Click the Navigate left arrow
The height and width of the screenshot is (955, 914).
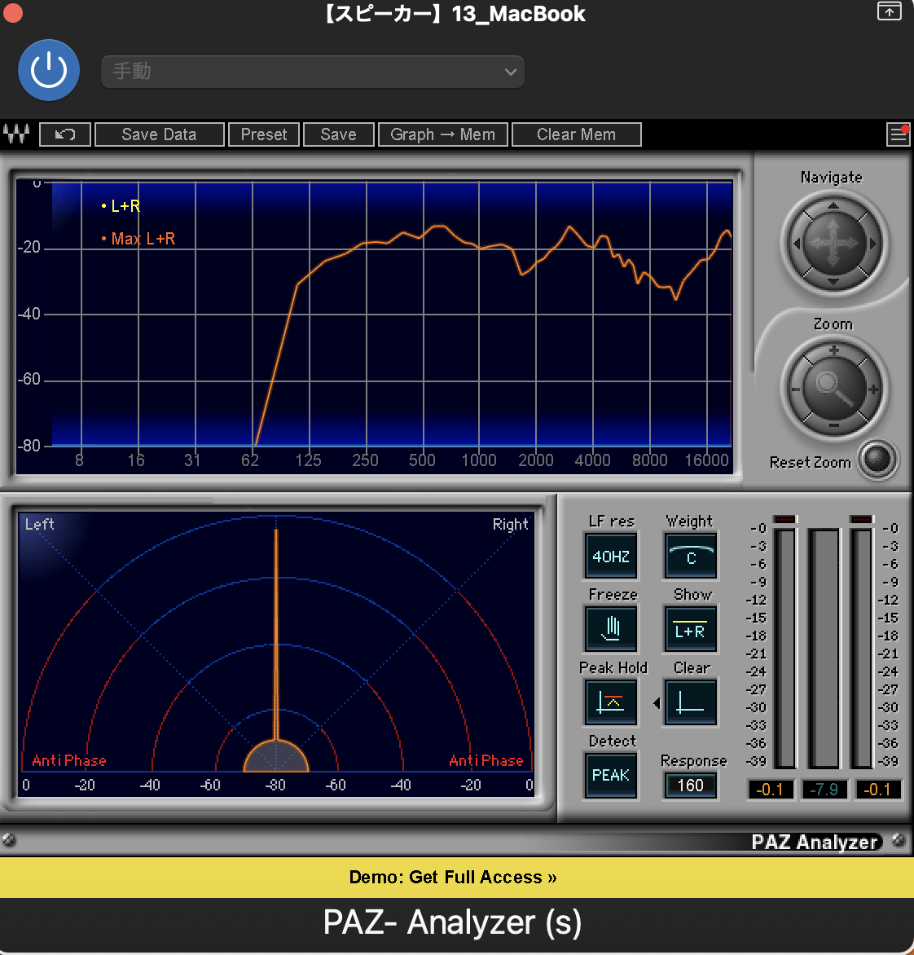click(x=796, y=244)
